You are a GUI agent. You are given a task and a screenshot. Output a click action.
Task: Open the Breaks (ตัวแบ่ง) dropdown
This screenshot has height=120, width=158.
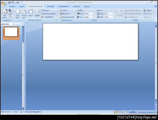pos(46,10)
